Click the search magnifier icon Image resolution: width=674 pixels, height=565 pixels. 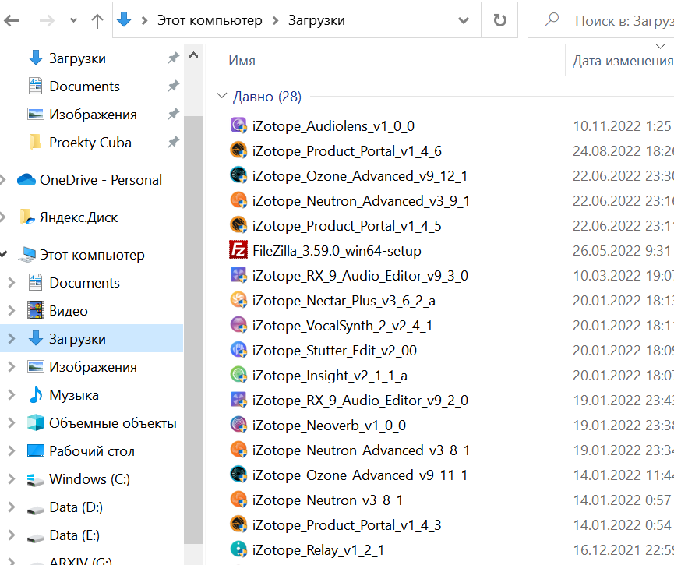click(x=552, y=19)
